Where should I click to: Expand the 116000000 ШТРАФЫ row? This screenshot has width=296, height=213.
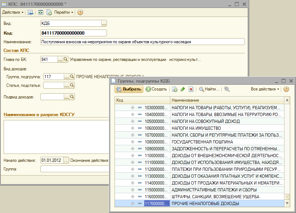pyautogui.click(x=133, y=197)
